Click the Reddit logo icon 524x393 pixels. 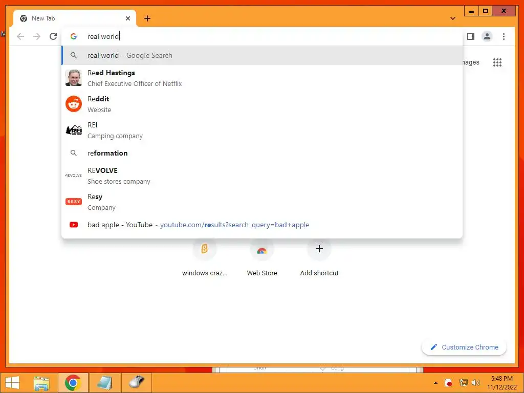(74, 104)
